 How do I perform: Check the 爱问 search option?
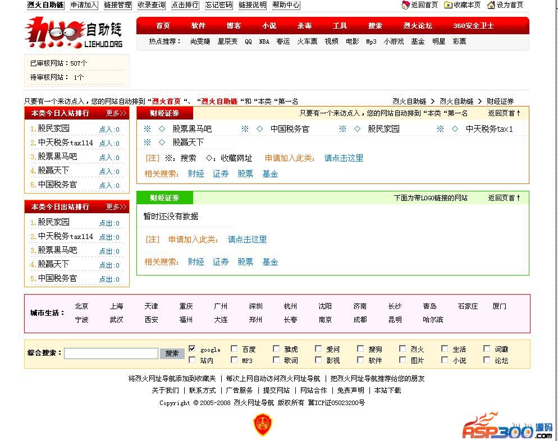click(x=318, y=348)
